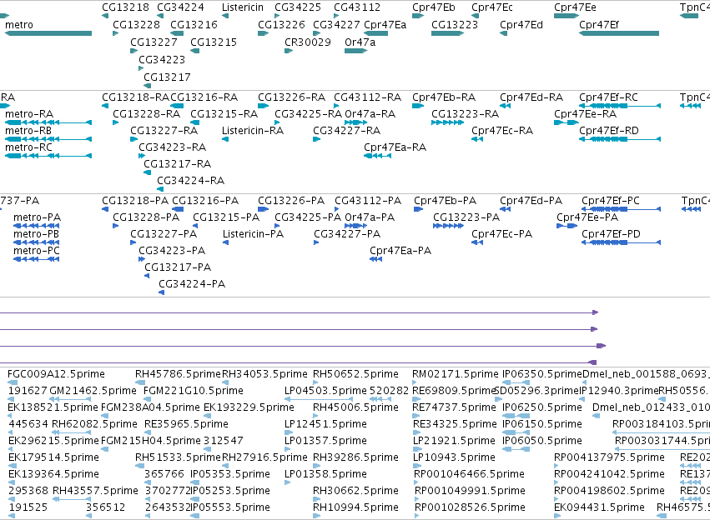Click the Cpr47Ea gene label
The width and height of the screenshot is (710, 520).
coord(385,25)
